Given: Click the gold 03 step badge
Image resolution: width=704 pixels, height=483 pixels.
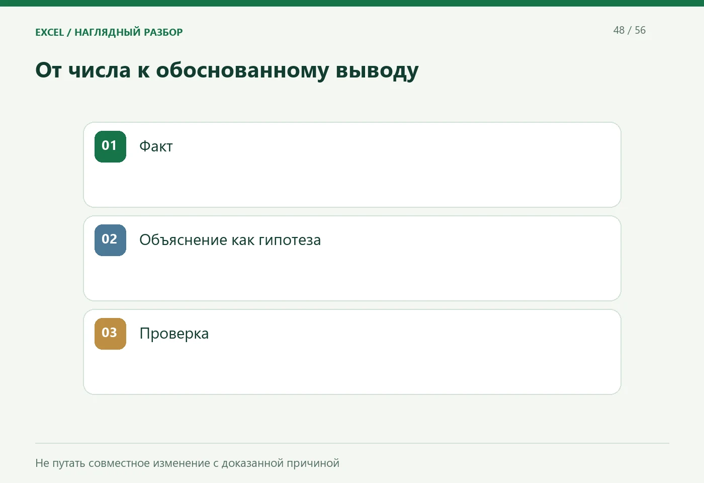Looking at the screenshot, I should (x=110, y=334).
